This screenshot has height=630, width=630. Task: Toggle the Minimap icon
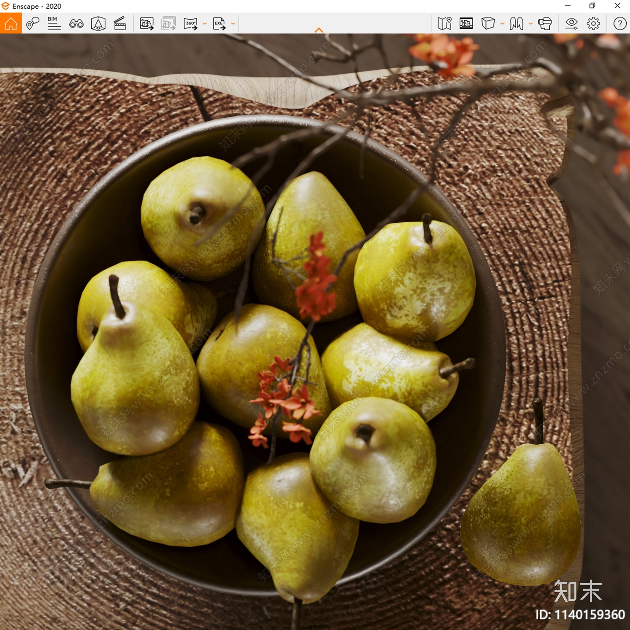pyautogui.click(x=445, y=24)
